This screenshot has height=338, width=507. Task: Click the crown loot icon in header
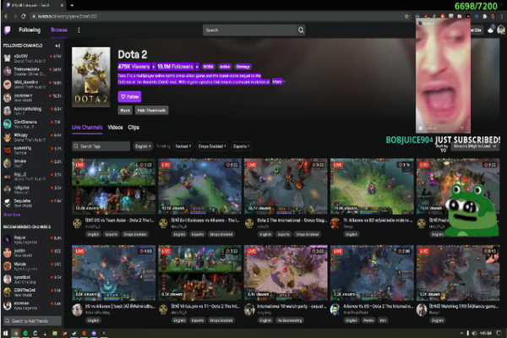[x=491, y=30]
